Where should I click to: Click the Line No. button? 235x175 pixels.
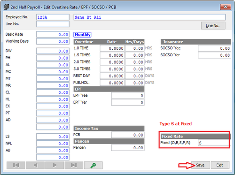(213, 26)
